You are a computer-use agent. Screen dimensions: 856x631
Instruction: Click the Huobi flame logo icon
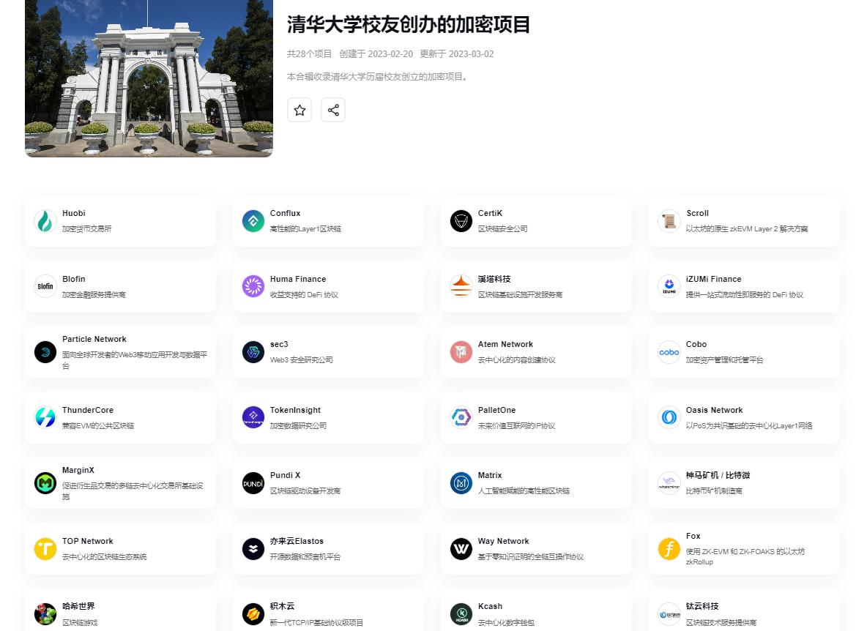tap(45, 221)
